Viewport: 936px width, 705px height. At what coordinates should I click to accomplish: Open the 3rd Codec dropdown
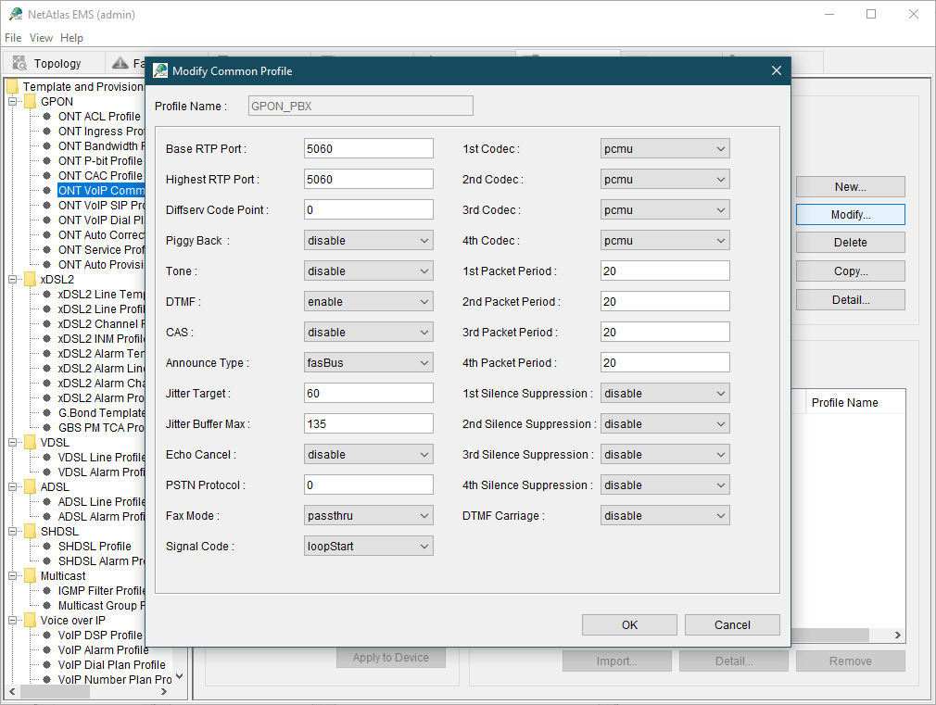click(665, 210)
